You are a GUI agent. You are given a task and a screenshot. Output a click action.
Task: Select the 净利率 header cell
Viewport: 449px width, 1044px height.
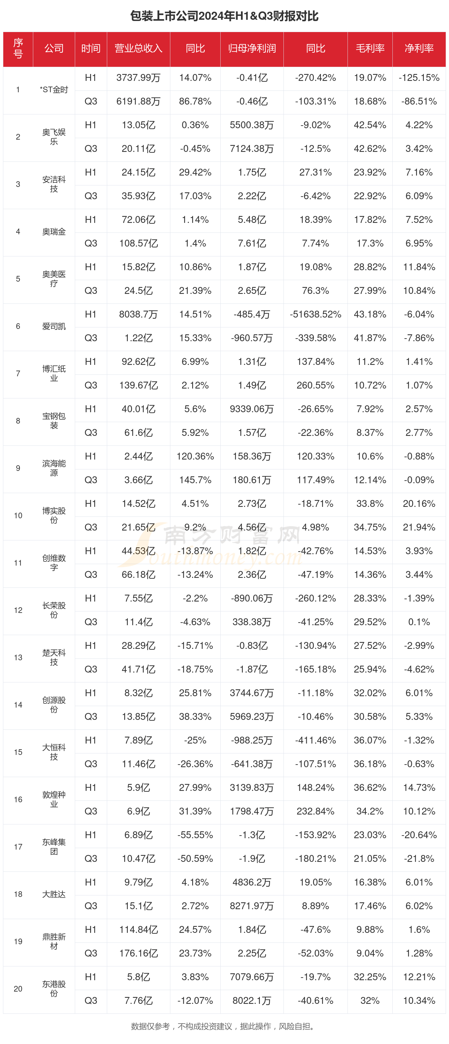pos(419,49)
